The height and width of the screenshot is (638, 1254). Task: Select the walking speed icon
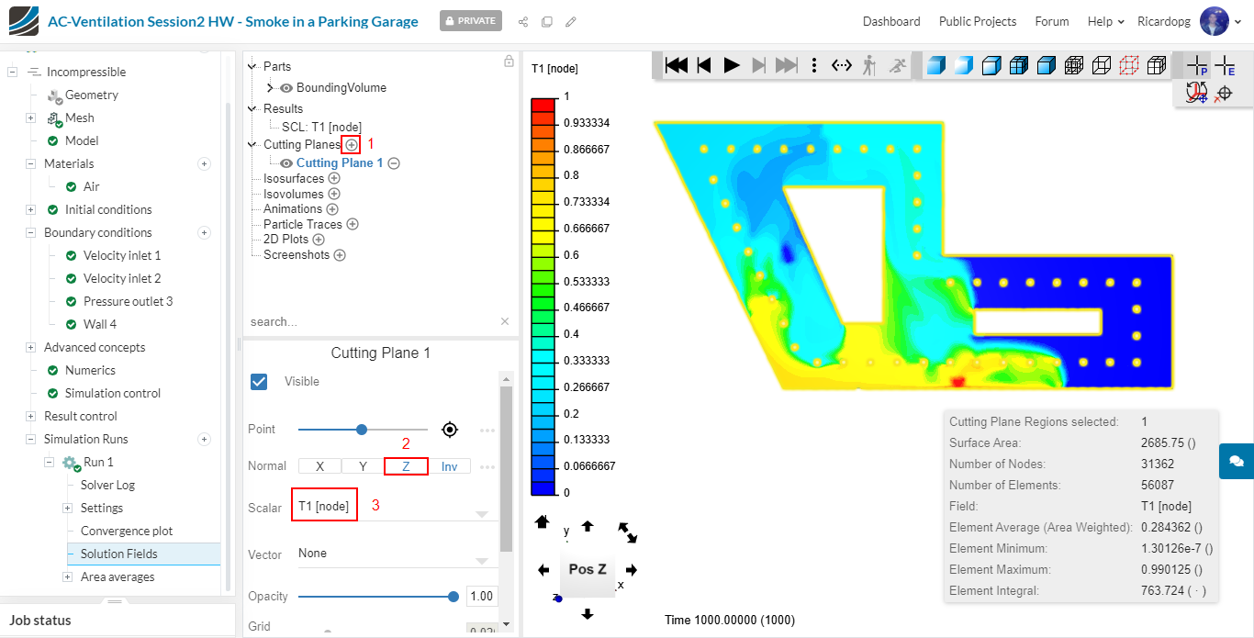tap(869, 65)
